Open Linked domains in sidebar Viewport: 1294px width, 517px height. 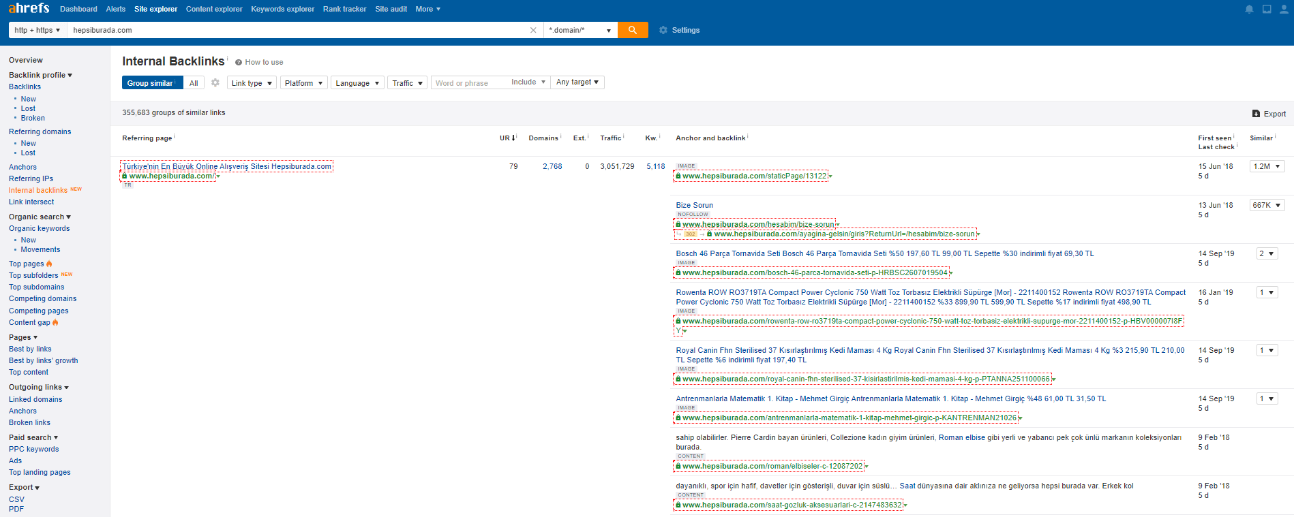pyautogui.click(x=35, y=399)
